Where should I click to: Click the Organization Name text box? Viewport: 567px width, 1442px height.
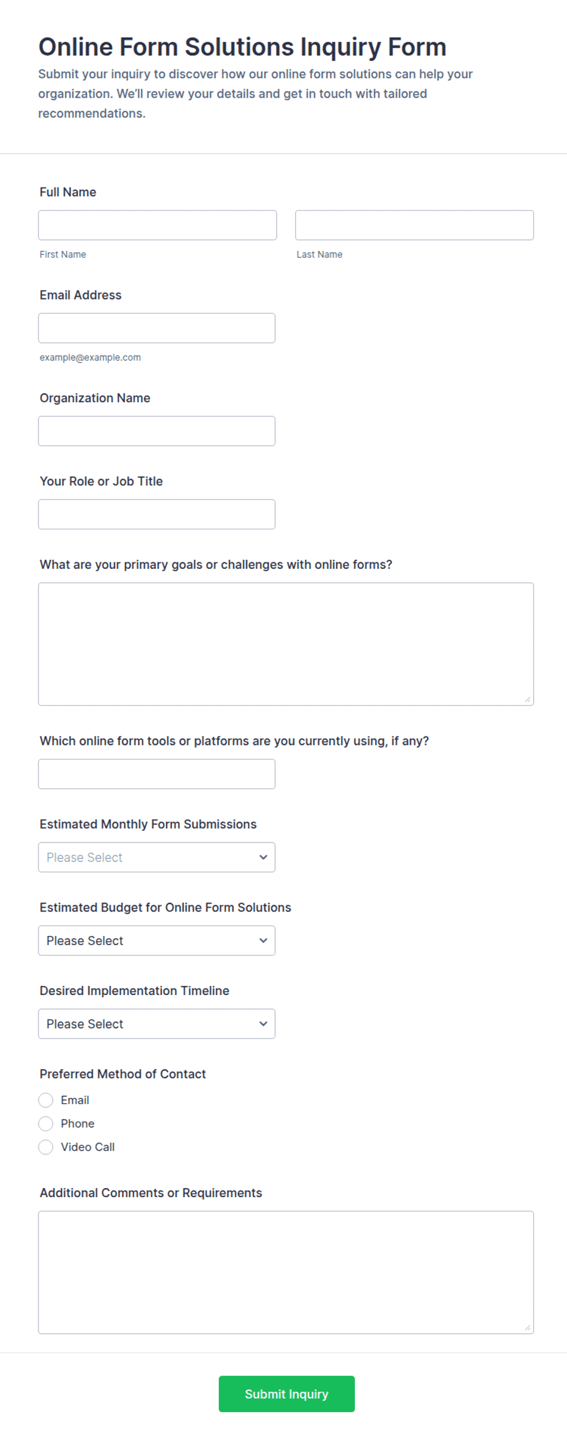pyautogui.click(x=157, y=431)
